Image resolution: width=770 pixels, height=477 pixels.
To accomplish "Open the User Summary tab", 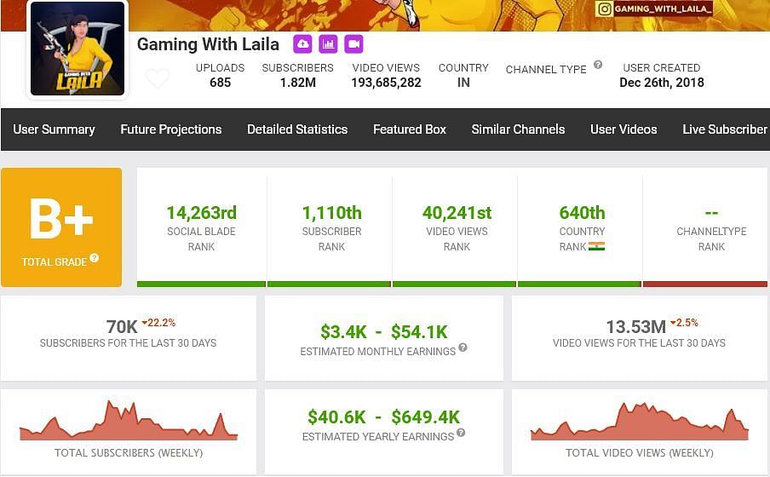I will tap(54, 129).
